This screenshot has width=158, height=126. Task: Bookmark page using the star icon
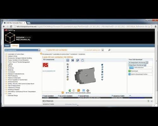[x=152, y=26]
